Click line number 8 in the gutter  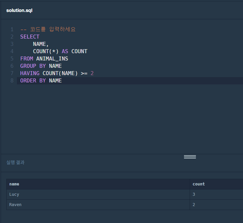[12, 80]
